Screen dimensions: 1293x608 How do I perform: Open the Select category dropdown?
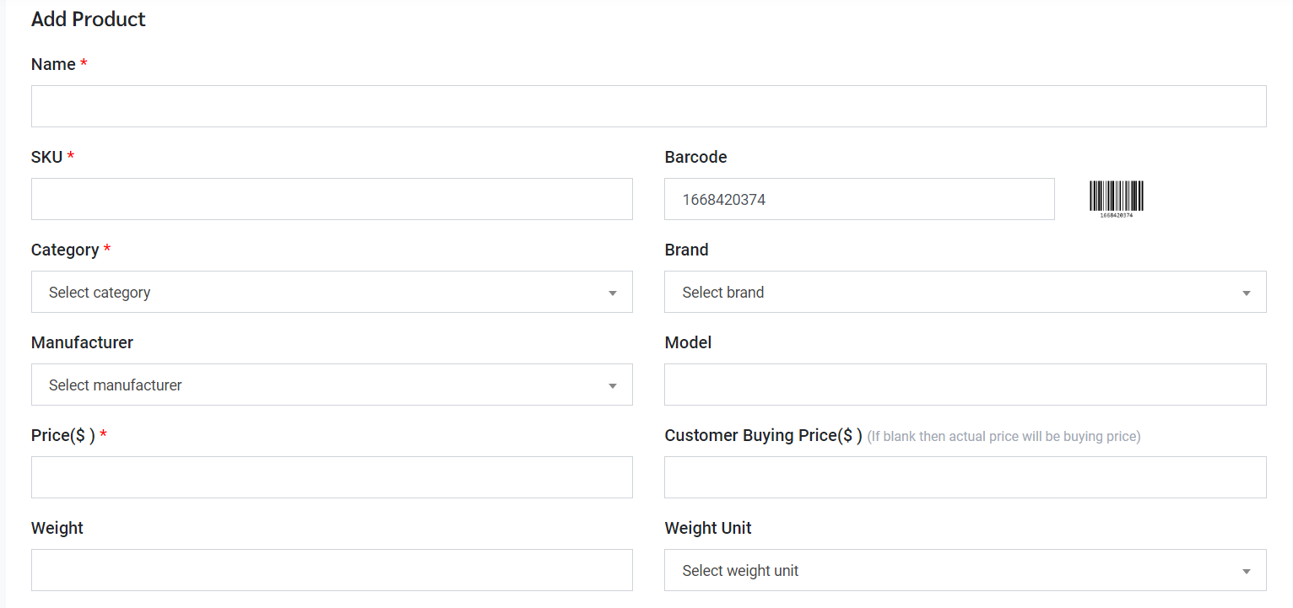point(332,292)
